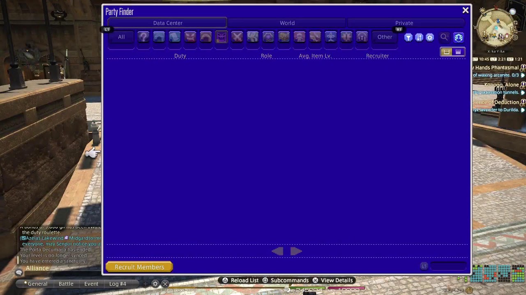The image size is (526, 295).
Task: Select the PvP category icon
Action: [x=253, y=37]
